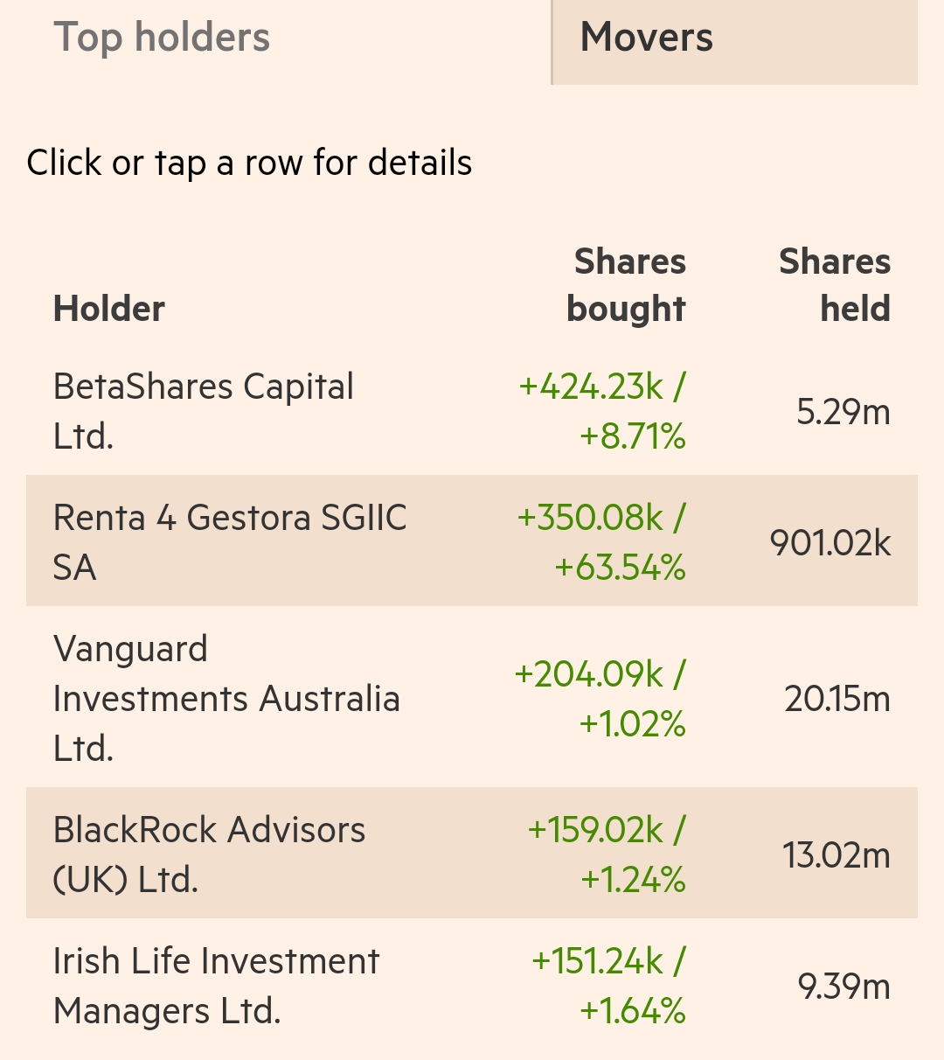The image size is (944, 1060).
Task: Click the Holder column header
Action: pyautogui.click(x=109, y=309)
